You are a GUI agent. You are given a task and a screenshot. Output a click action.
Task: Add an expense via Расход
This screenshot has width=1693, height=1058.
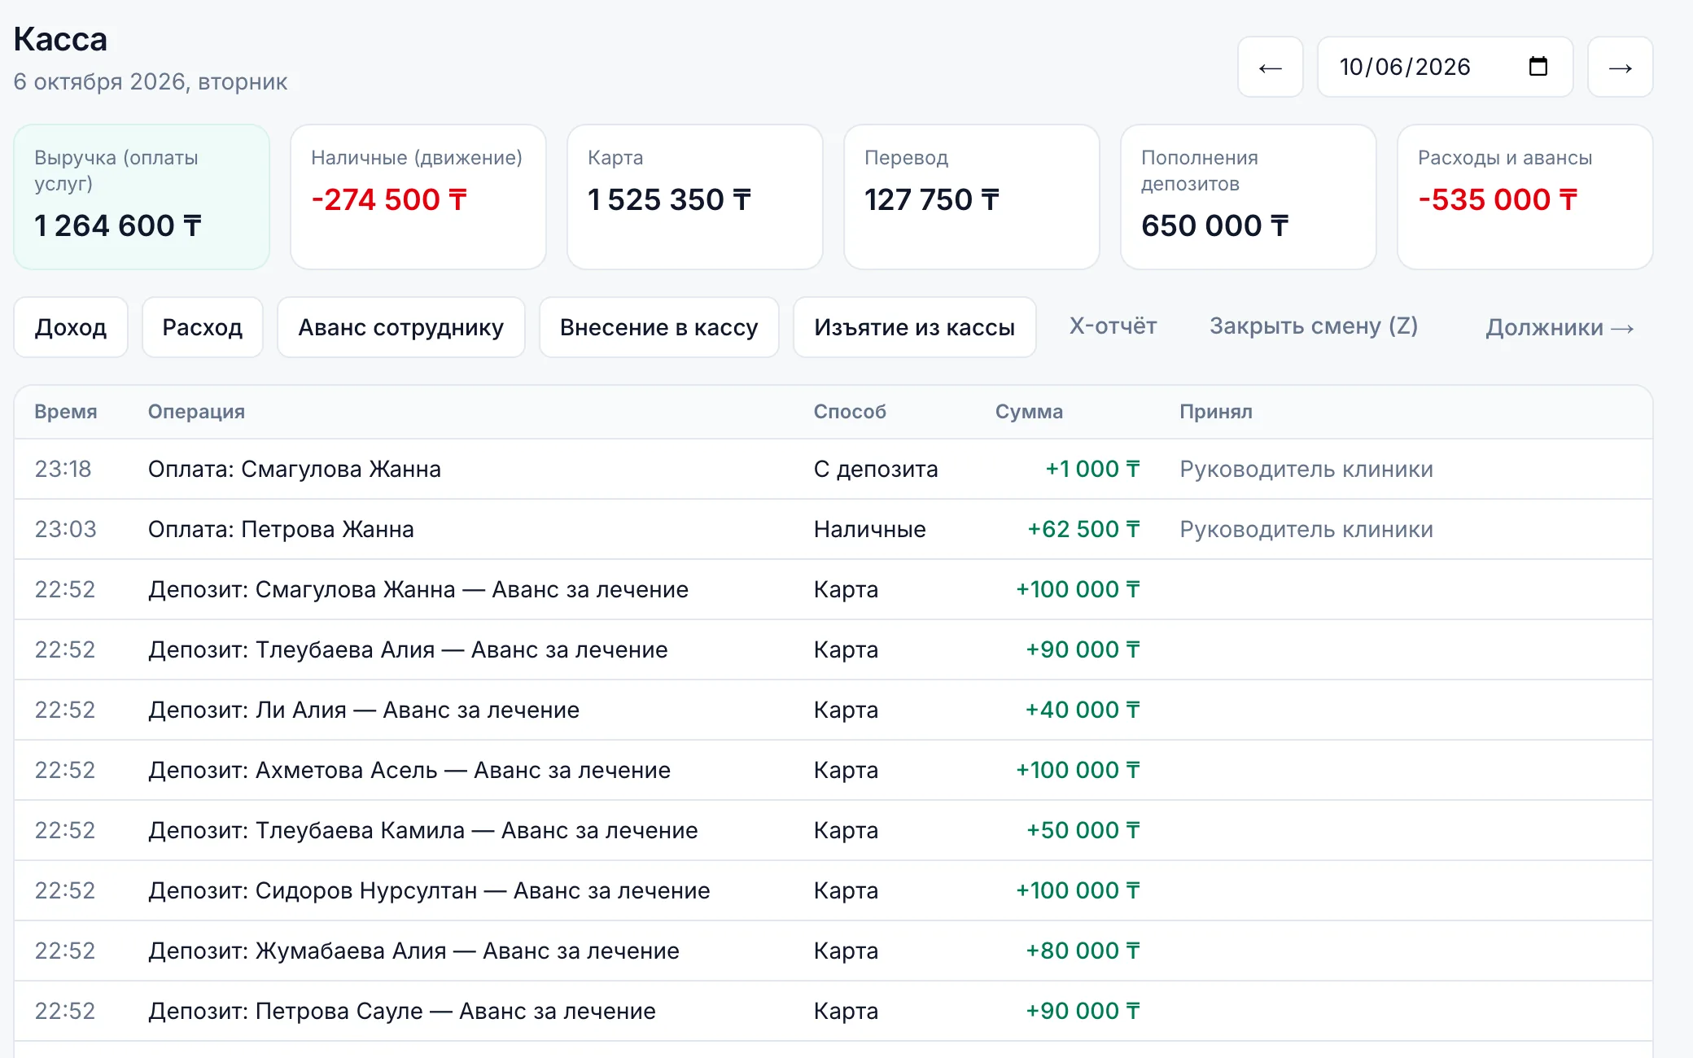pos(203,327)
